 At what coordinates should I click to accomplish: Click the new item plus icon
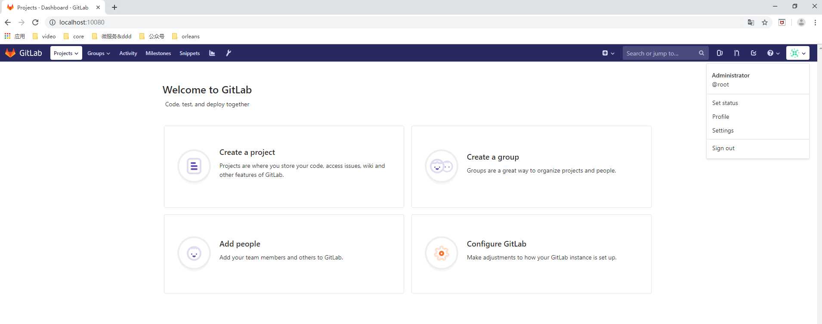coord(605,53)
